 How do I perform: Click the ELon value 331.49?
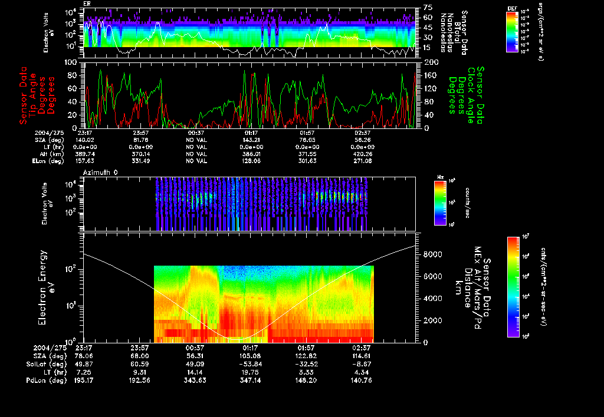pos(140,161)
